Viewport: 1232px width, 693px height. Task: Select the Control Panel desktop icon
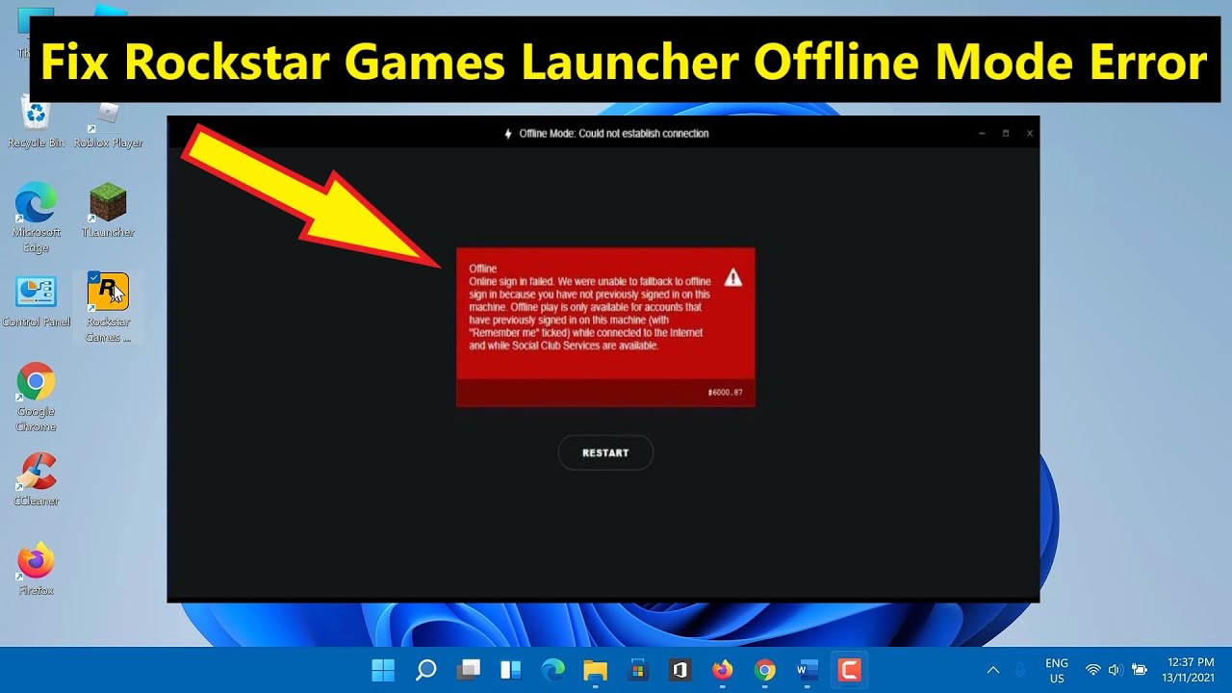(x=36, y=301)
